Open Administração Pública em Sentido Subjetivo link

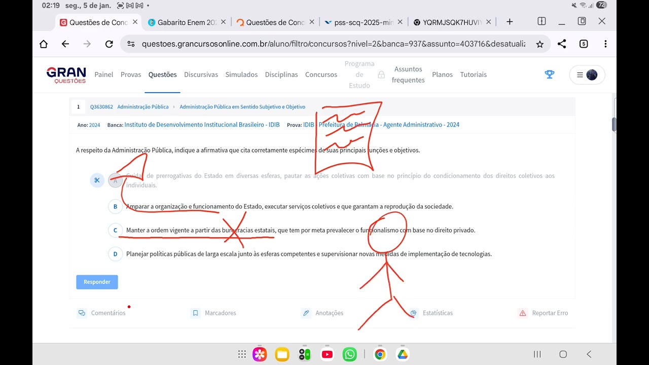242,107
